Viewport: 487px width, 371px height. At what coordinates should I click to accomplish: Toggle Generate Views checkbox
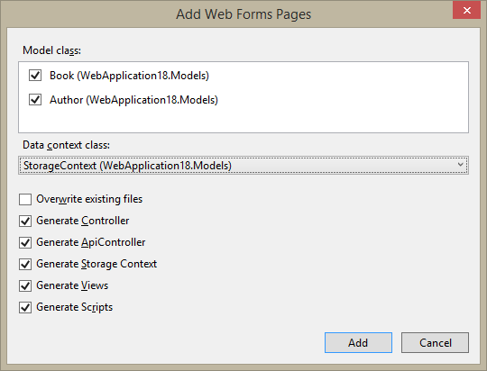[x=25, y=285]
